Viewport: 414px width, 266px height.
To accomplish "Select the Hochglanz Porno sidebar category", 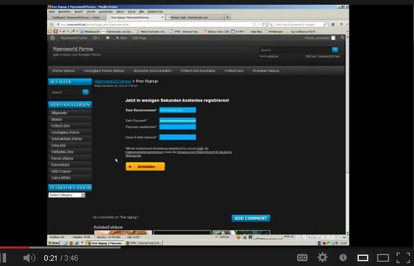I will [65, 132].
